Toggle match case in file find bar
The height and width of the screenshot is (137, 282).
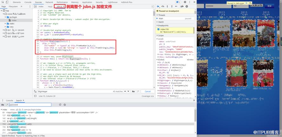133,91
